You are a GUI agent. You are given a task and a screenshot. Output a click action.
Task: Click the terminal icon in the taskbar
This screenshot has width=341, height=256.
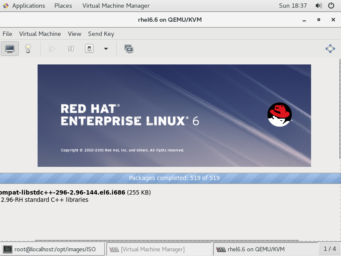[8, 249]
